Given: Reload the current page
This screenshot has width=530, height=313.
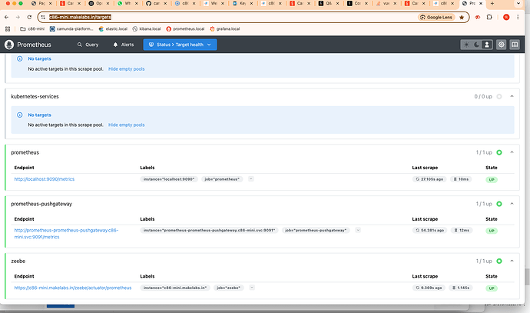Looking at the screenshot, I should [29, 17].
